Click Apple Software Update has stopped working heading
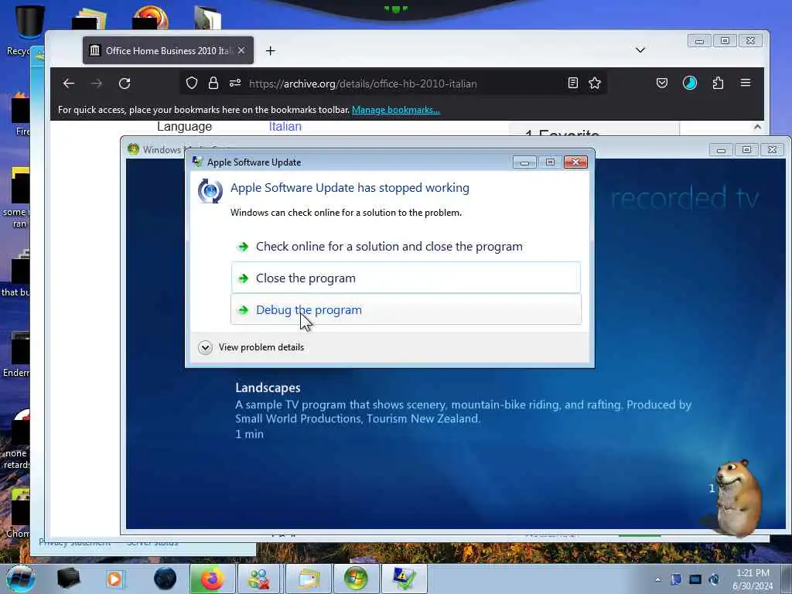The image size is (792, 594). [350, 188]
